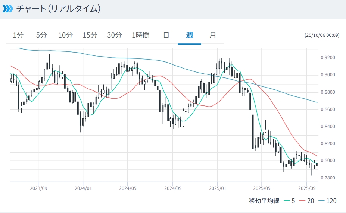This screenshot has width=346, height=213.
Task: Click the 2025/01 date axis label
Action: 218,188
